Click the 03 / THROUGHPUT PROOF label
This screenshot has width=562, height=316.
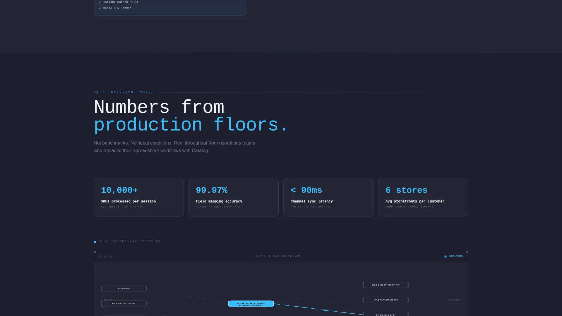point(124,92)
